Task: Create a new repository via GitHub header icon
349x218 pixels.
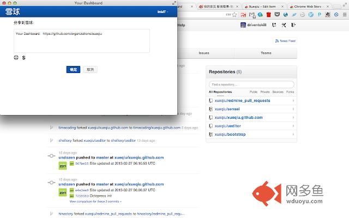Action: [274, 25]
